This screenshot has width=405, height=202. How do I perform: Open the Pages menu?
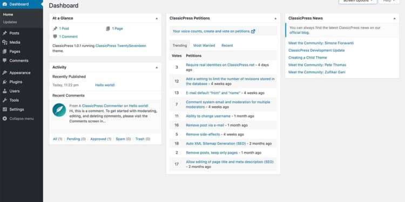15,52
